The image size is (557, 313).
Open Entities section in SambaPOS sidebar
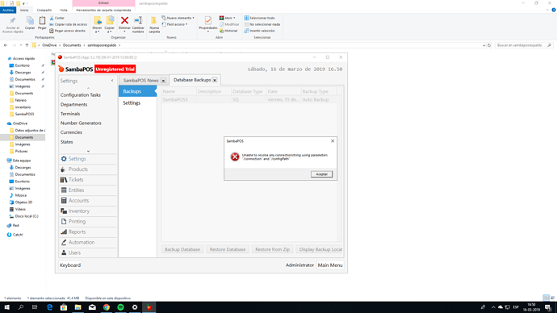pos(88,190)
